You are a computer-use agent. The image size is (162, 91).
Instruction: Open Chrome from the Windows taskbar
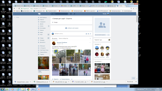click(28, 89)
